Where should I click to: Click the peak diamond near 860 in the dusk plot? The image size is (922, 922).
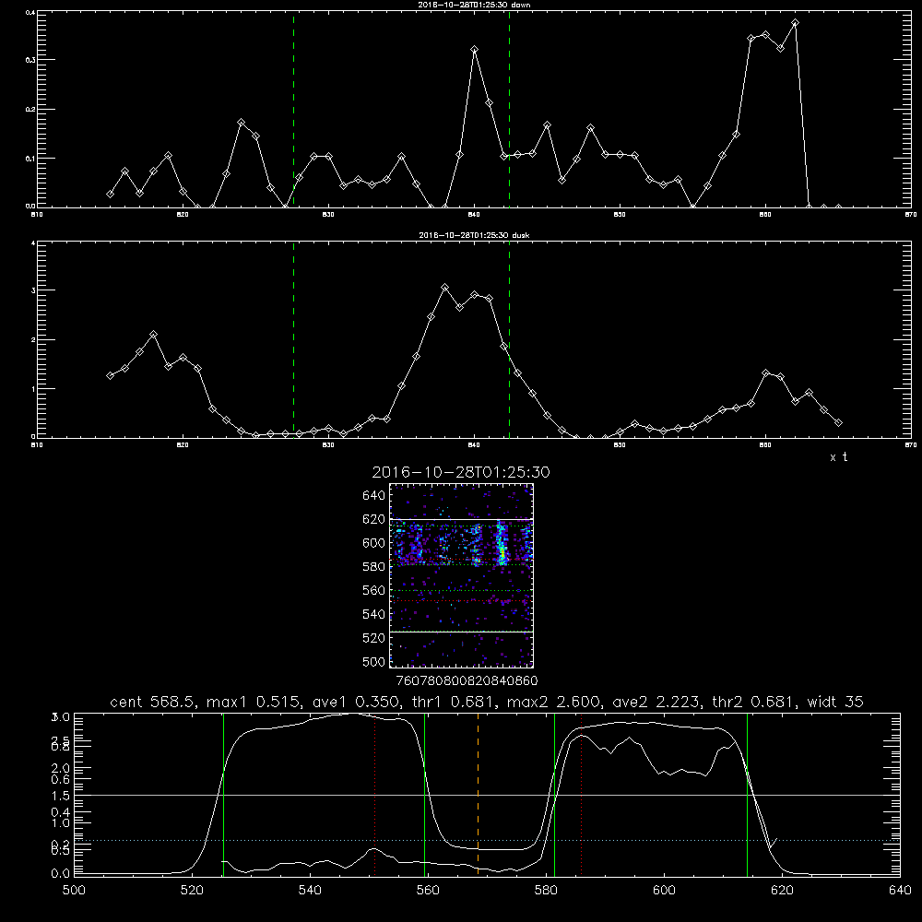pyautogui.click(x=765, y=372)
